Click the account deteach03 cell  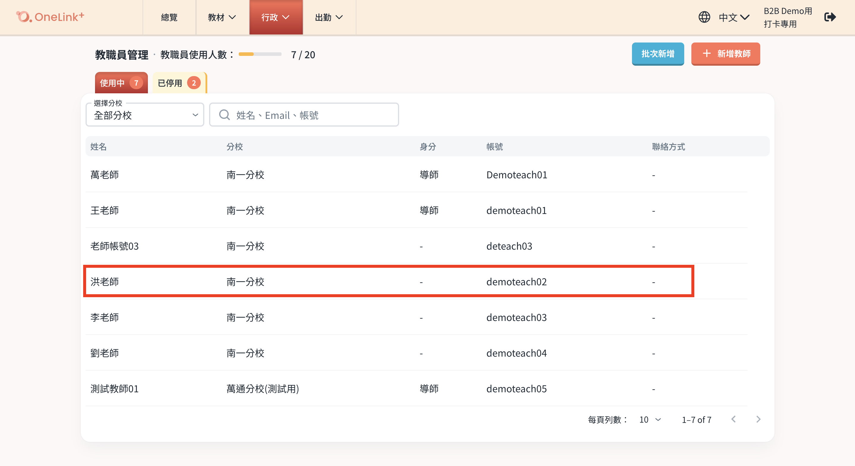tap(509, 246)
